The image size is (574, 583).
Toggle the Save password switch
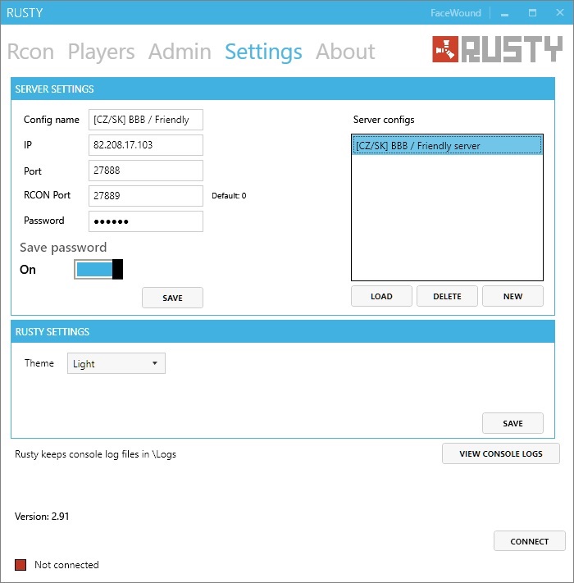pyautogui.click(x=98, y=269)
